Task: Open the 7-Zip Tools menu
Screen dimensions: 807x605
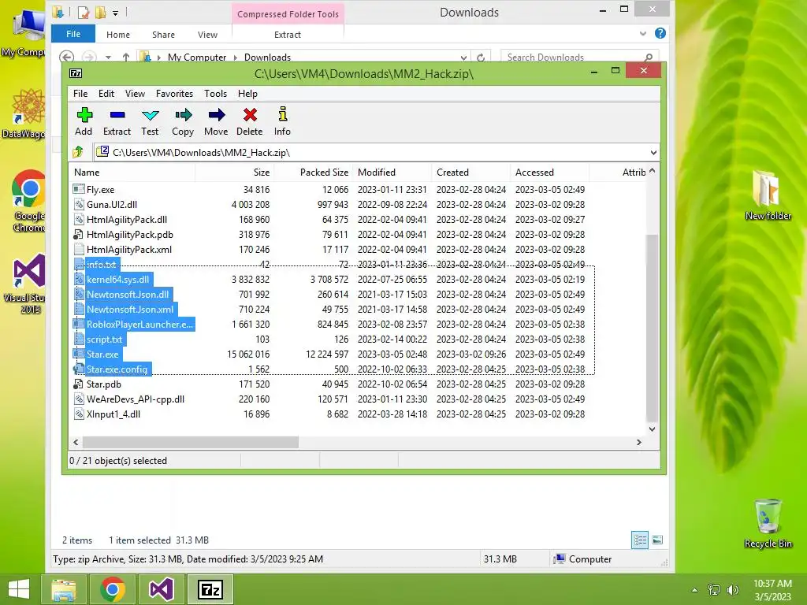Action: click(215, 94)
